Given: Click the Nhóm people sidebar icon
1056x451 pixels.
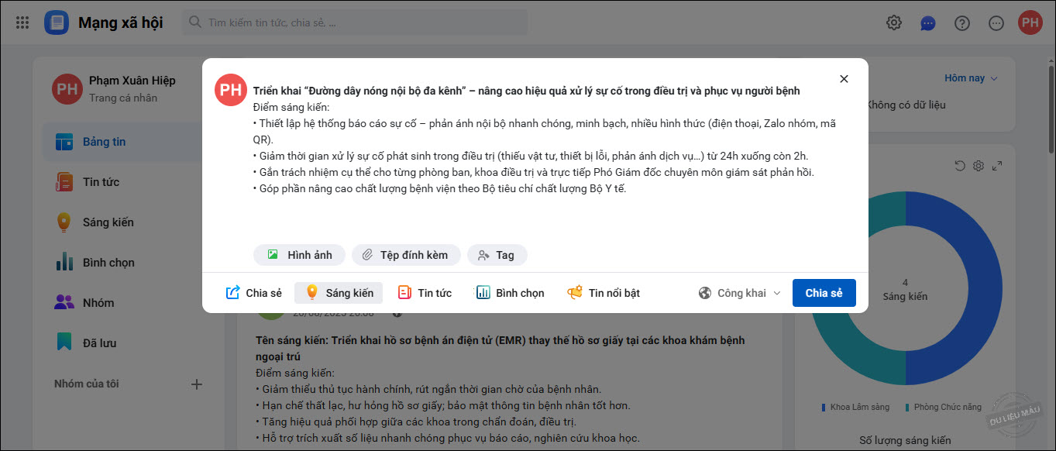Looking at the screenshot, I should pos(64,303).
